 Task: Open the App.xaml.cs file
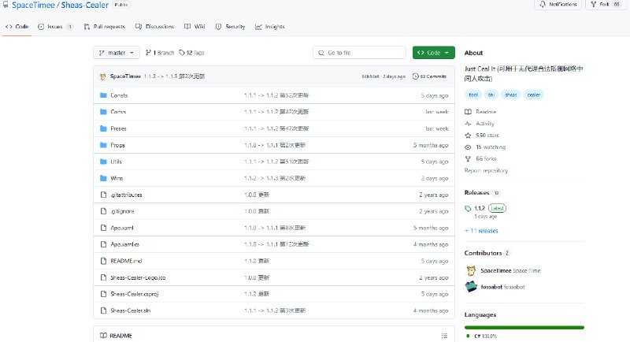tap(125, 244)
